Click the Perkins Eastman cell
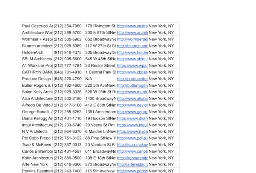Image resolution: width=256 pixels, height=173 pixels. pyautogui.click(x=37, y=171)
